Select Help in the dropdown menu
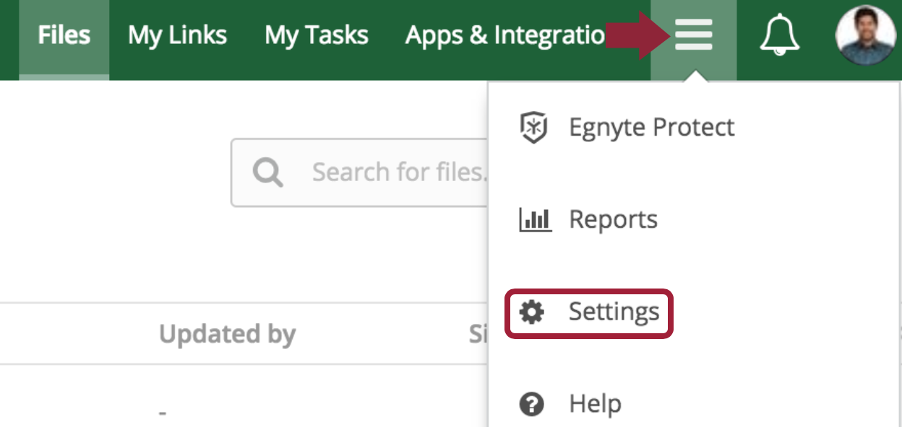The image size is (902, 427). (595, 404)
